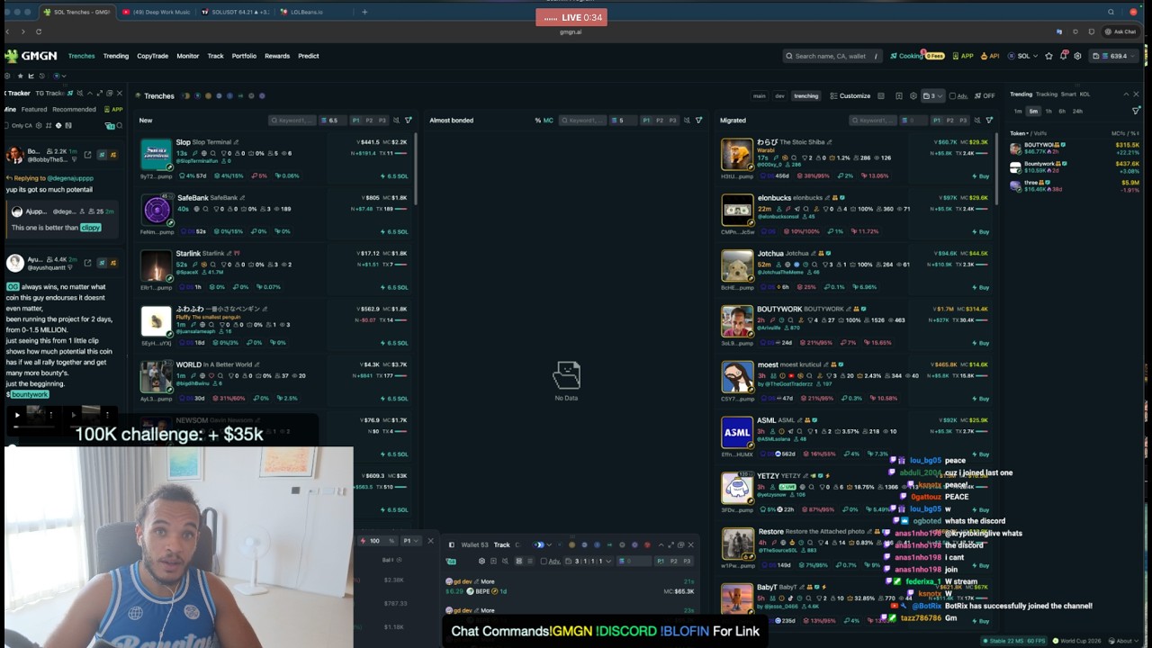Select the 1m timeframe in Trending panel
The image size is (1152, 648).
(1018, 111)
